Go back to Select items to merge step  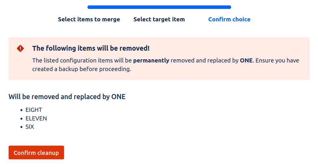point(89,19)
